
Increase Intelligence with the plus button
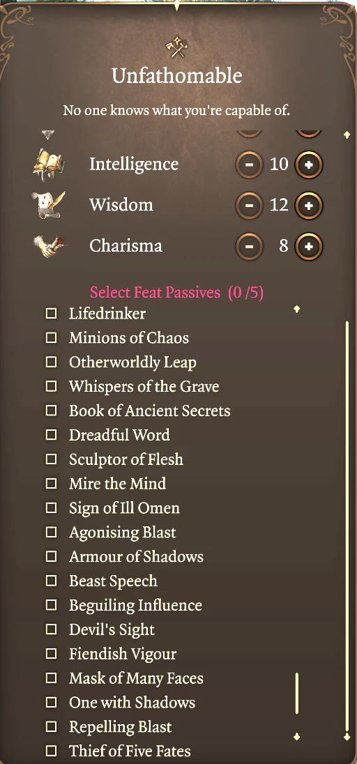tap(309, 165)
